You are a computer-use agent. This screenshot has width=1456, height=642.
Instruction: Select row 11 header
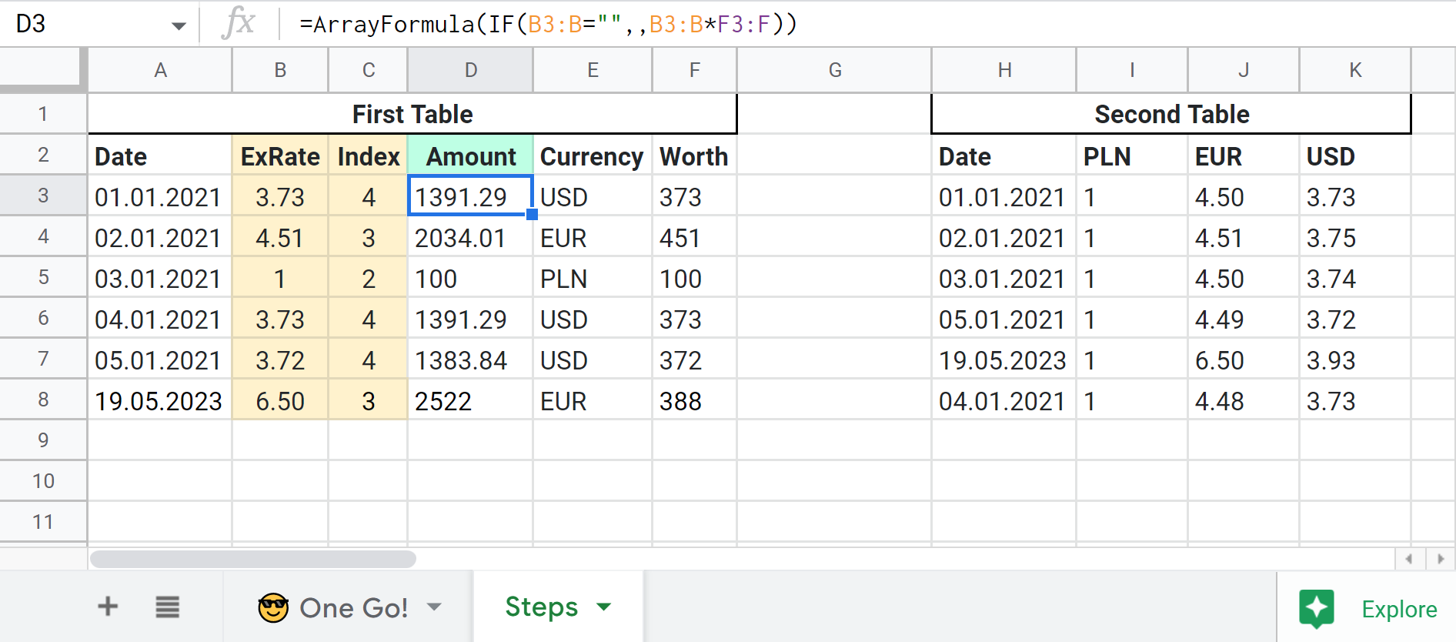(x=43, y=522)
